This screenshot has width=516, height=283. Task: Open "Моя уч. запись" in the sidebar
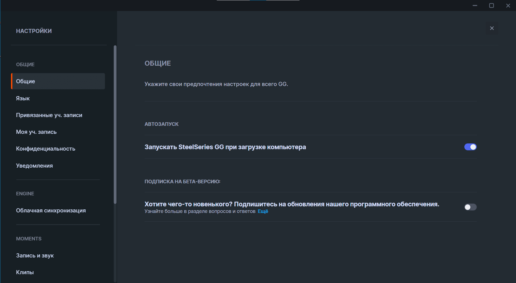pyautogui.click(x=36, y=132)
